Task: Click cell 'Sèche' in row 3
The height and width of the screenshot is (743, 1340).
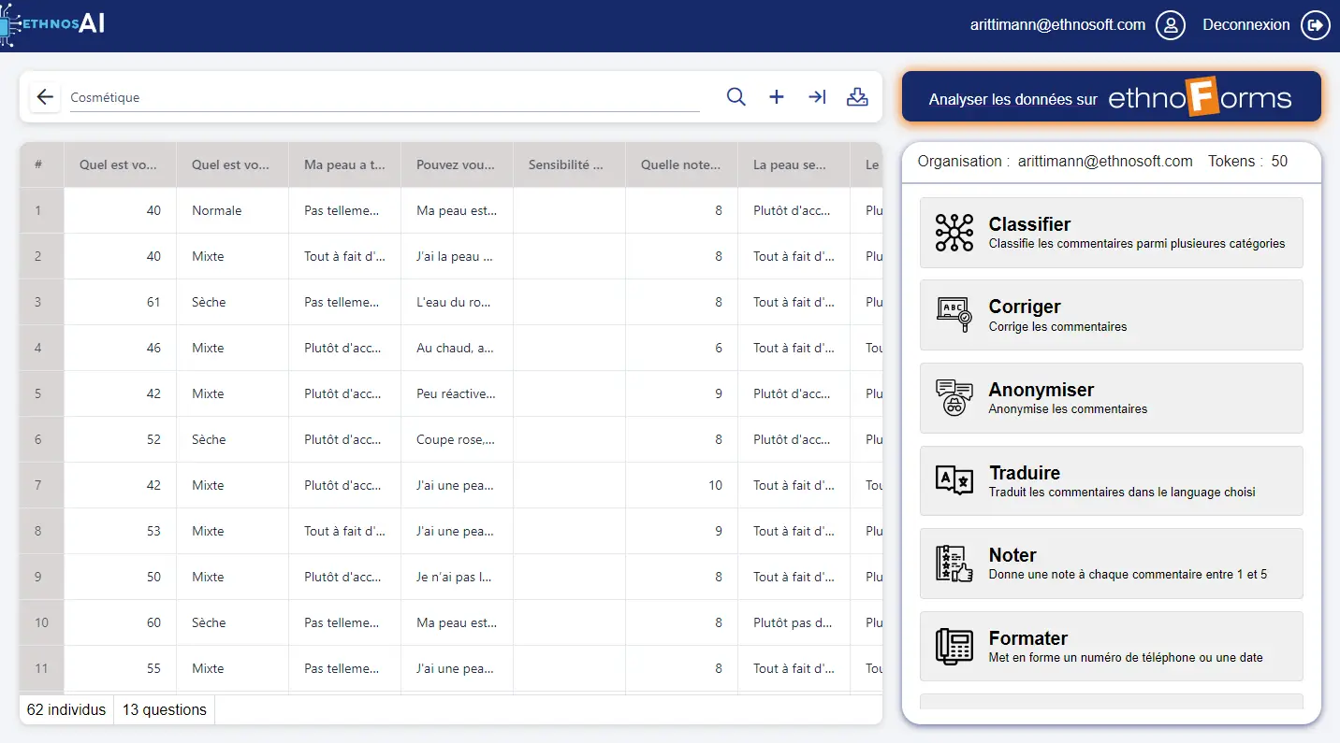Action: pyautogui.click(x=232, y=302)
